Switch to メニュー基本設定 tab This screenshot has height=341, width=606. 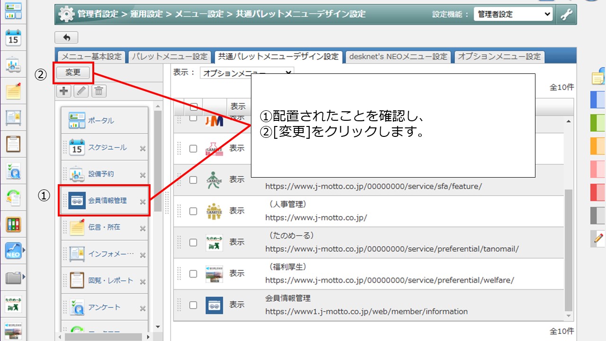tap(91, 56)
